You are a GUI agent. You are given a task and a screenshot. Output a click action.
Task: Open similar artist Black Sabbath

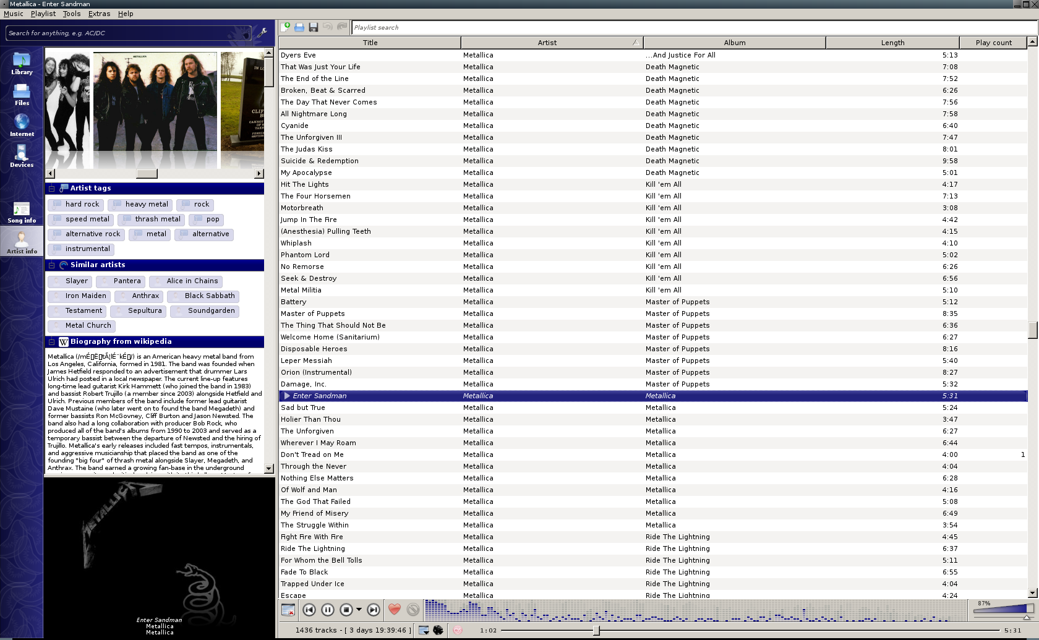tap(203, 296)
